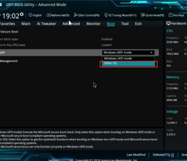
Task: Go to the Monitor tab
Action: (93, 24)
